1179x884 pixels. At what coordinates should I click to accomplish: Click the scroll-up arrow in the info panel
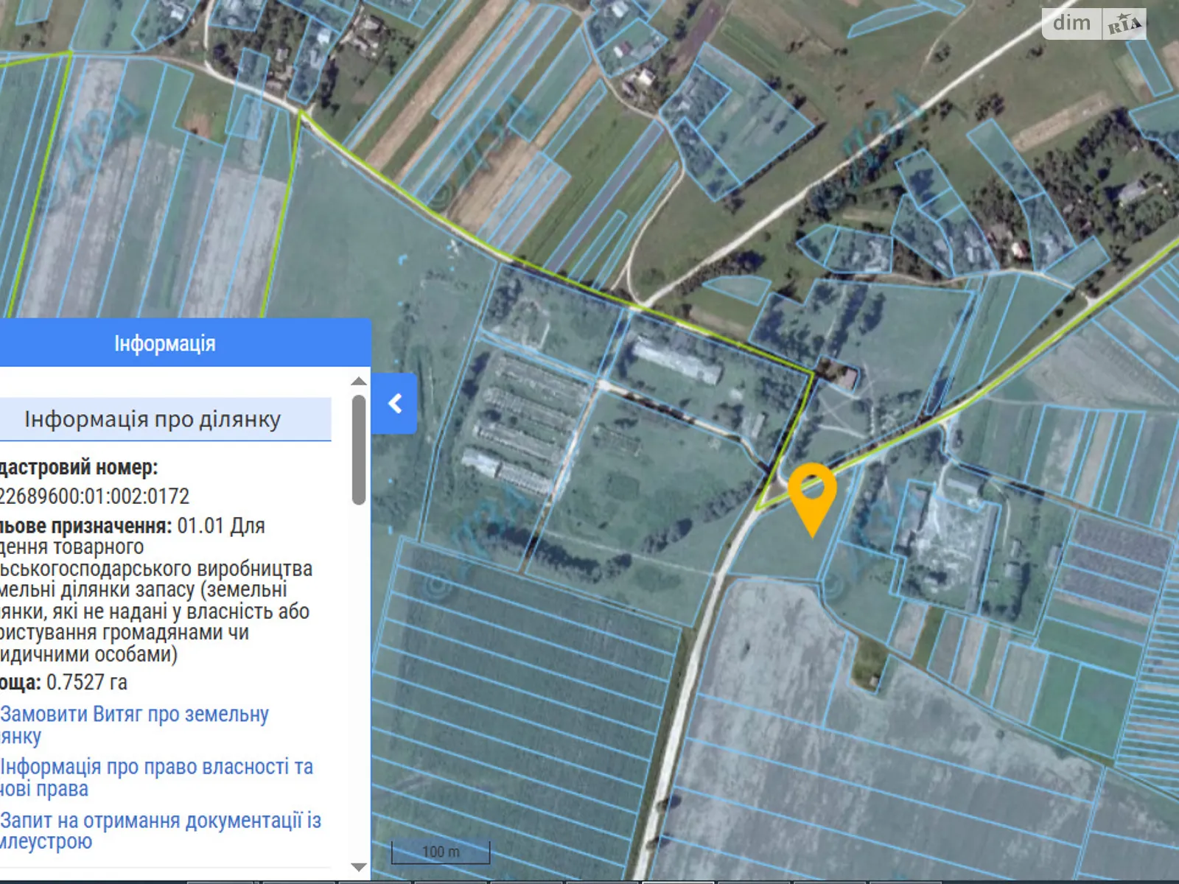(359, 381)
